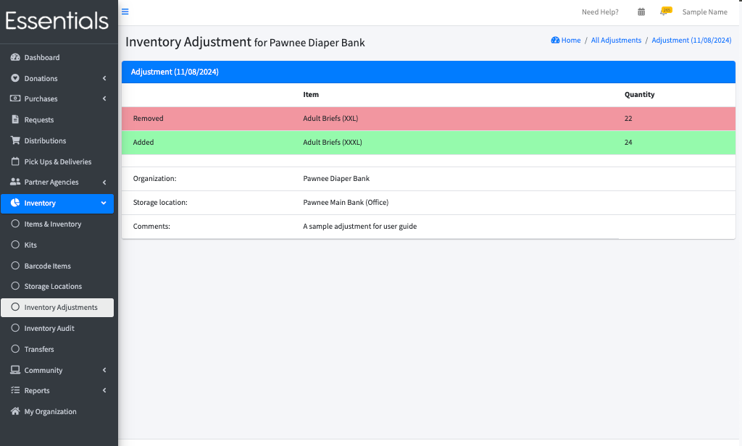The width and height of the screenshot is (742, 446).
Task: Click the Community laptop icon
Action: [15, 370]
